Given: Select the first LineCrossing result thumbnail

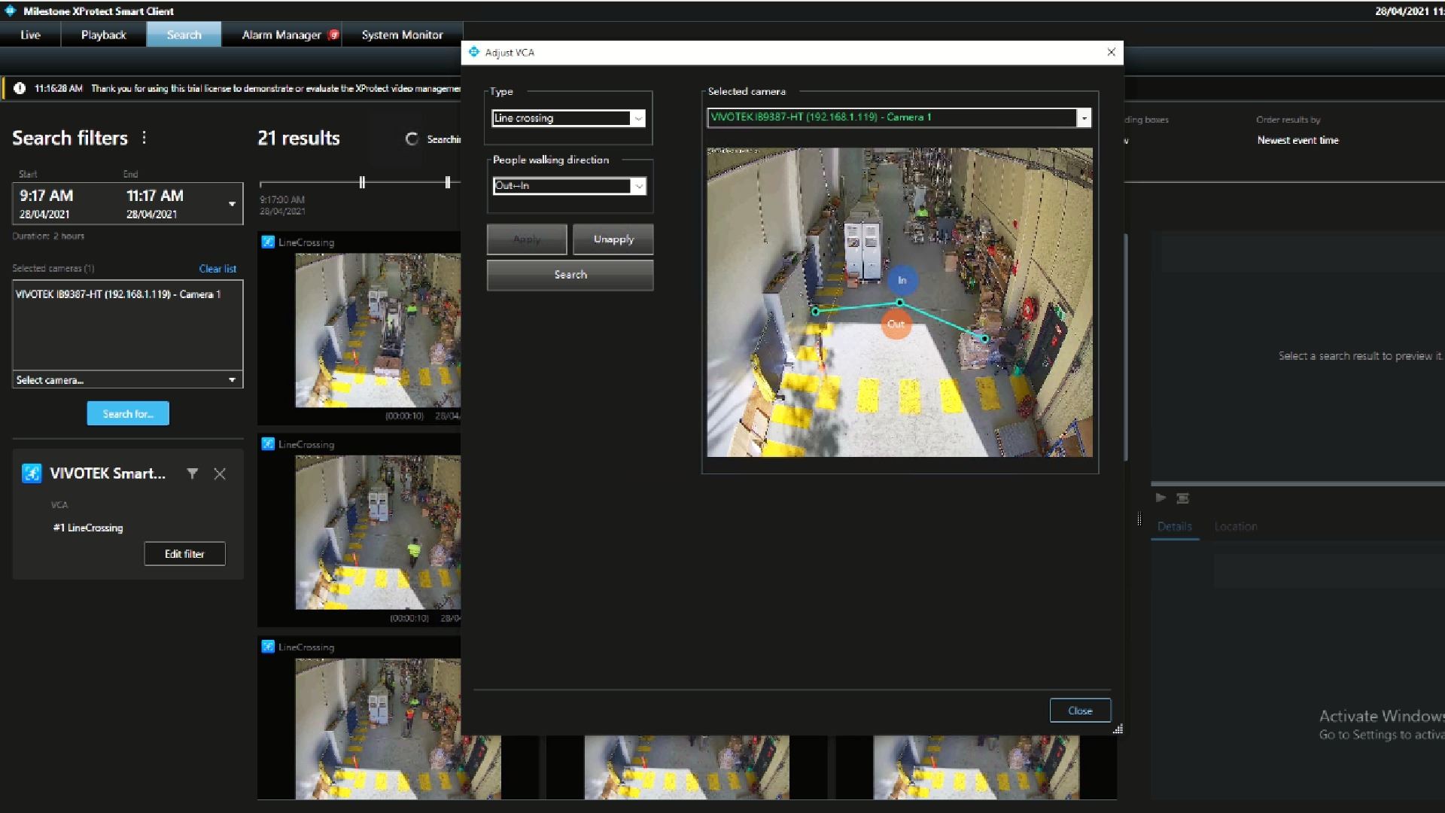Looking at the screenshot, I should pyautogui.click(x=377, y=331).
